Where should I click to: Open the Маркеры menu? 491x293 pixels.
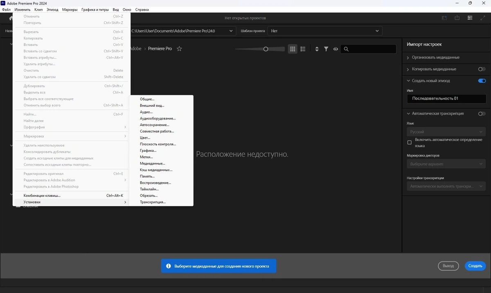(70, 9)
